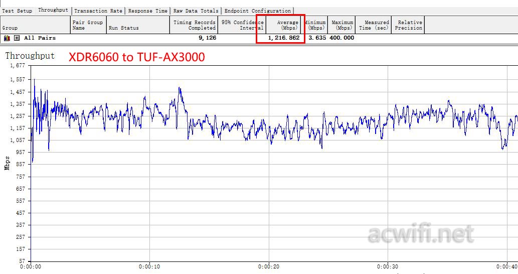The height and width of the screenshot is (274, 518).
Task: Click the 1,057 y-axis label
Action: (x=18, y=140)
